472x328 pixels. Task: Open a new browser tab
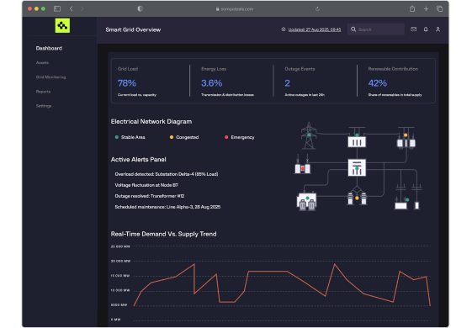(426, 8)
